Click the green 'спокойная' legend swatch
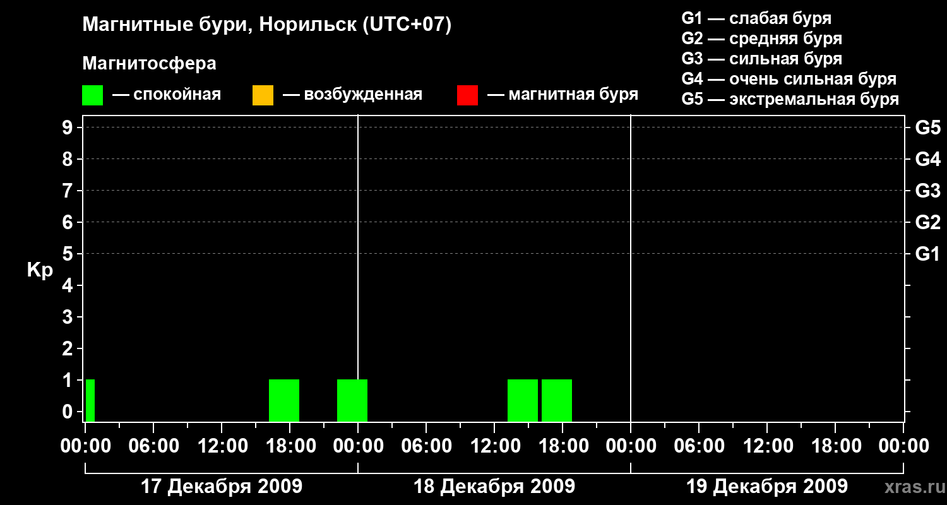Screen dimensions: 947x505 [x=92, y=95]
